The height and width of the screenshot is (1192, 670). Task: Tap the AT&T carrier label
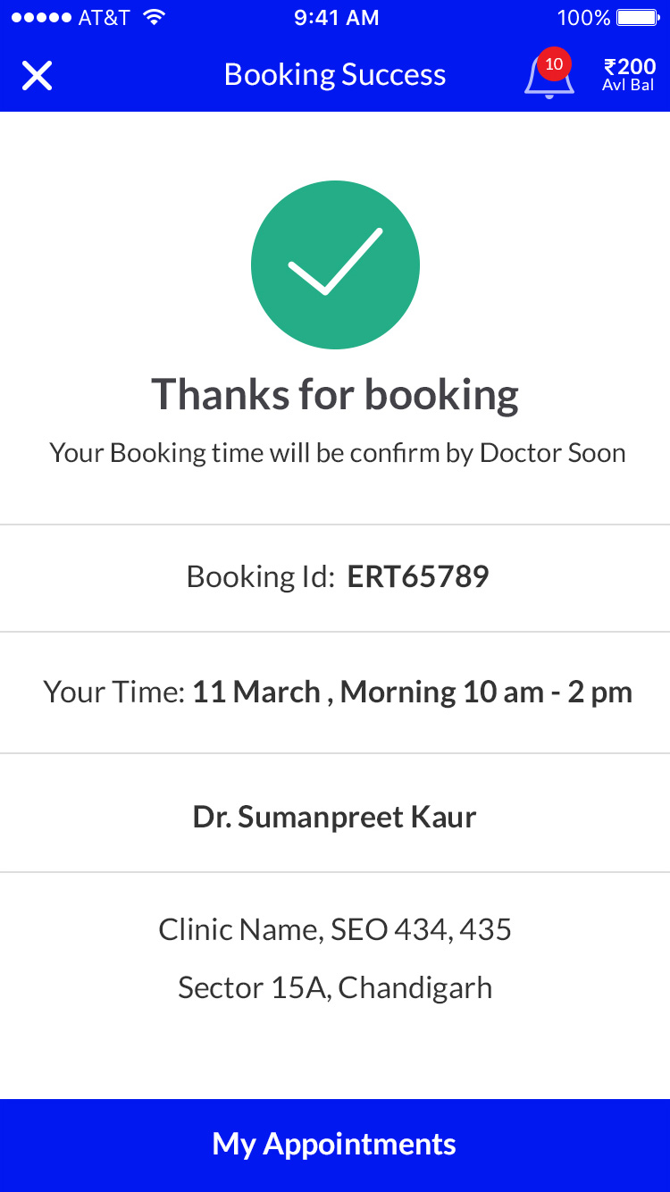(104, 18)
